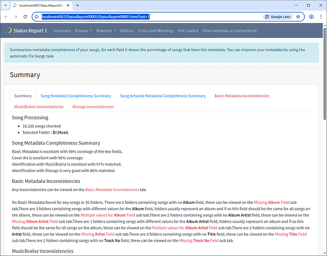Click the scrollbar up arrow
The height and width of the screenshot is (256, 327).
point(325,25)
